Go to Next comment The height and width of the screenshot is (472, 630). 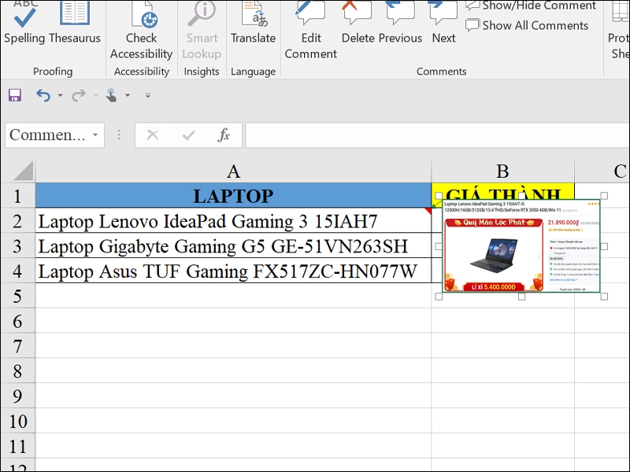pos(443,24)
